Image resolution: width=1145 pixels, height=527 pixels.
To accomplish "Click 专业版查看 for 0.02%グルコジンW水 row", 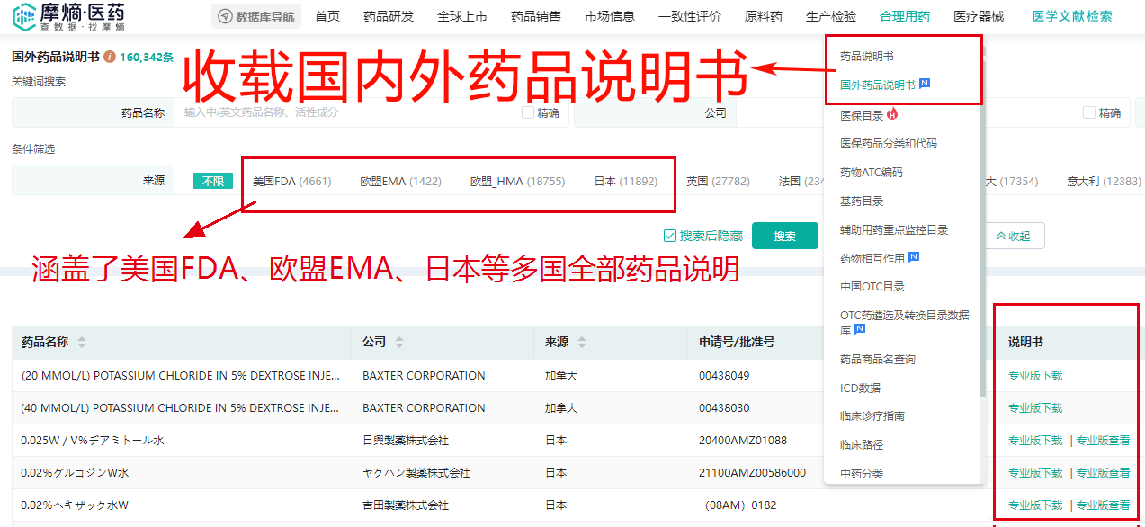I will [1103, 472].
